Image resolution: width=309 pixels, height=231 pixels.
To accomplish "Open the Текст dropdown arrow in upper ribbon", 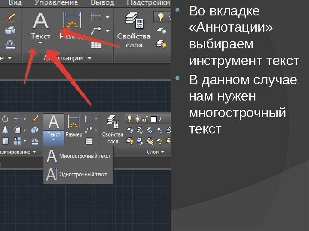I will (x=40, y=43).
